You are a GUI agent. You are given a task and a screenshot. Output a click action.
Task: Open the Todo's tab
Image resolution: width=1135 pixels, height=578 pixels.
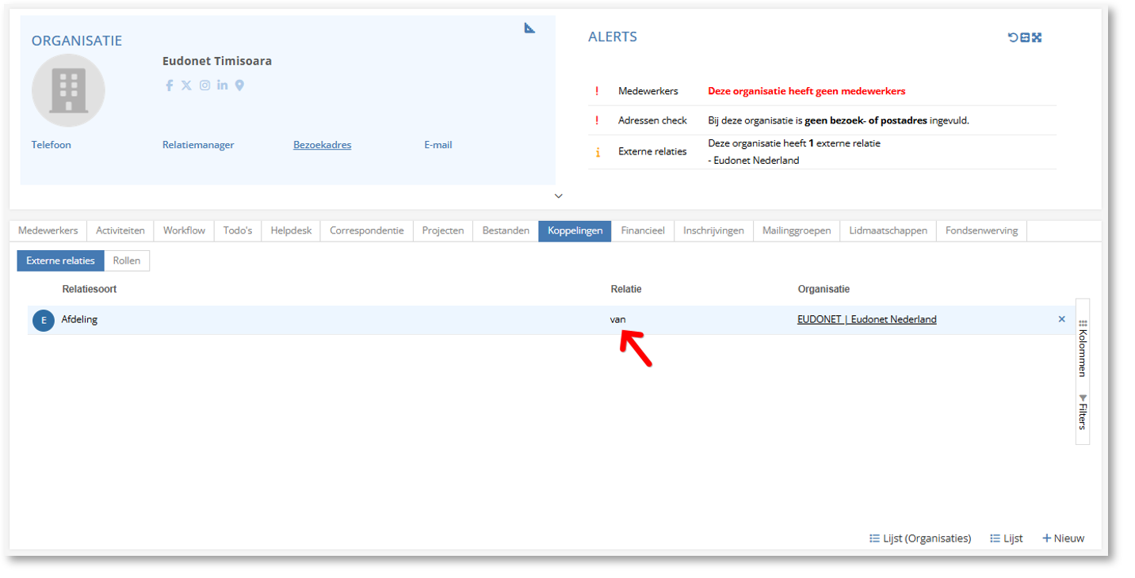click(238, 230)
